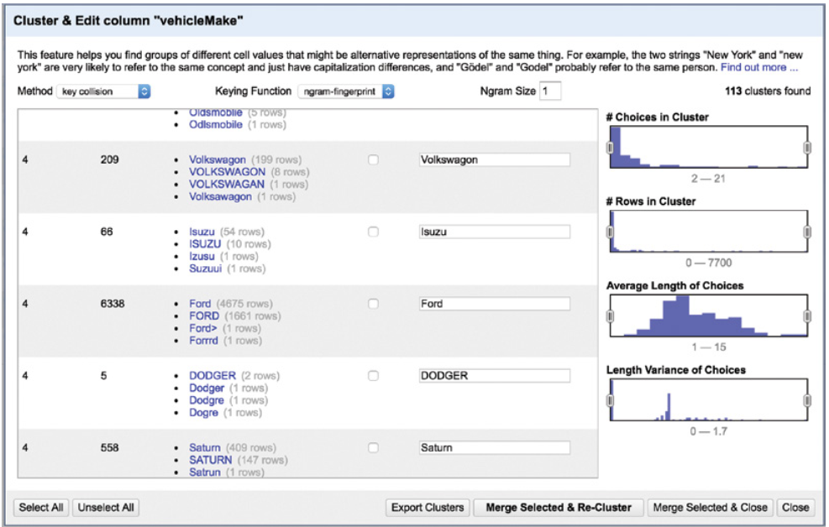Click the 113 clusters found text

coord(768,91)
